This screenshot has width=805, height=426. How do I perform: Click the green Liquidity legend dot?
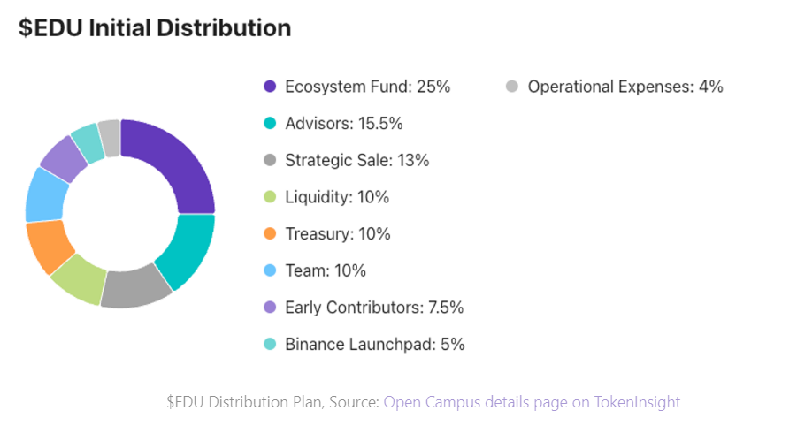[270, 197]
